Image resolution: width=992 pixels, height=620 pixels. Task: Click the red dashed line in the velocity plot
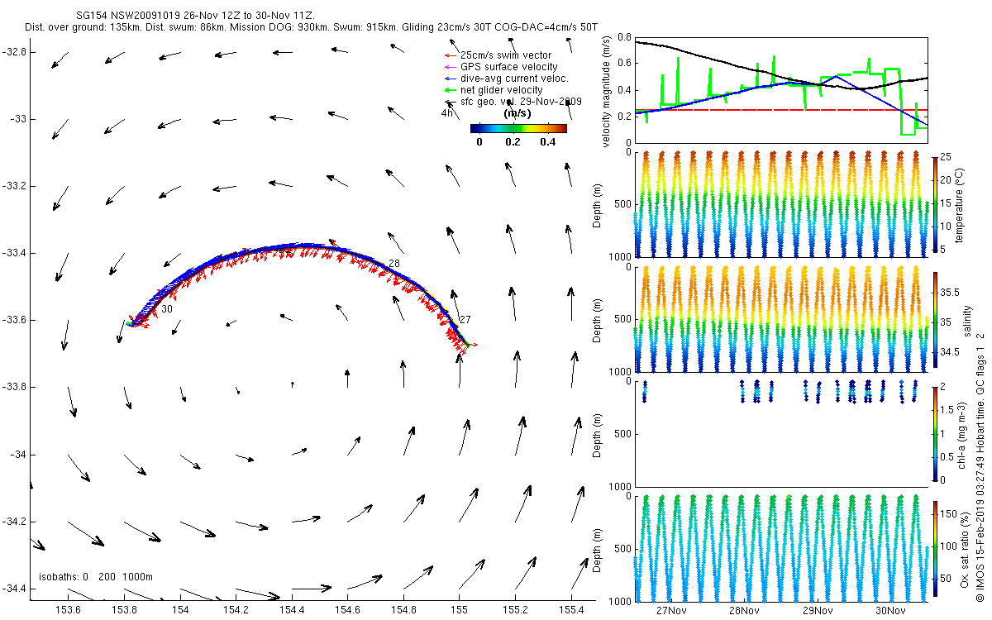coord(781,109)
